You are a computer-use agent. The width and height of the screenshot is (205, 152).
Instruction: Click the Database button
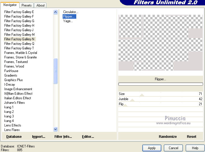click(x=14, y=137)
